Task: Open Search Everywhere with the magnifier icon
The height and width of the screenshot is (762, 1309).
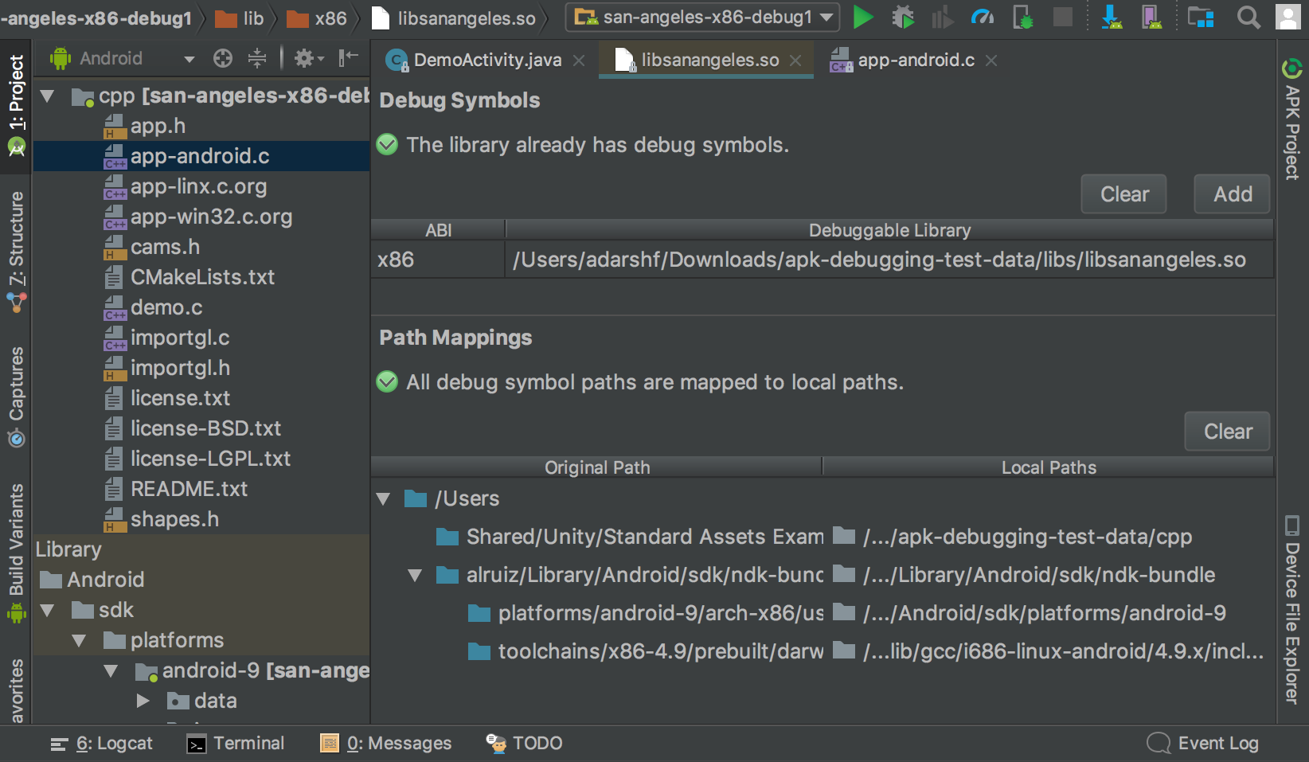Action: (1248, 18)
